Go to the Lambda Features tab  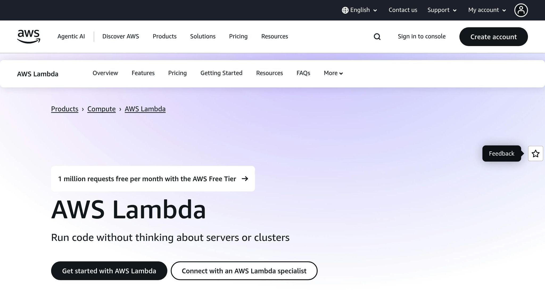coord(143,73)
